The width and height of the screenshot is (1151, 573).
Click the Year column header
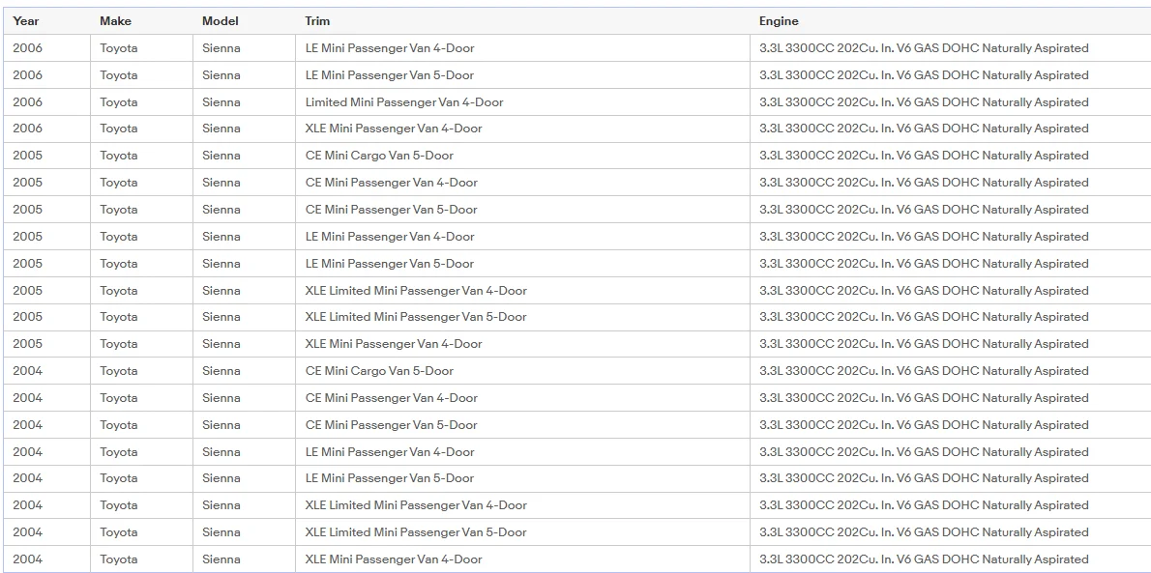coord(26,21)
